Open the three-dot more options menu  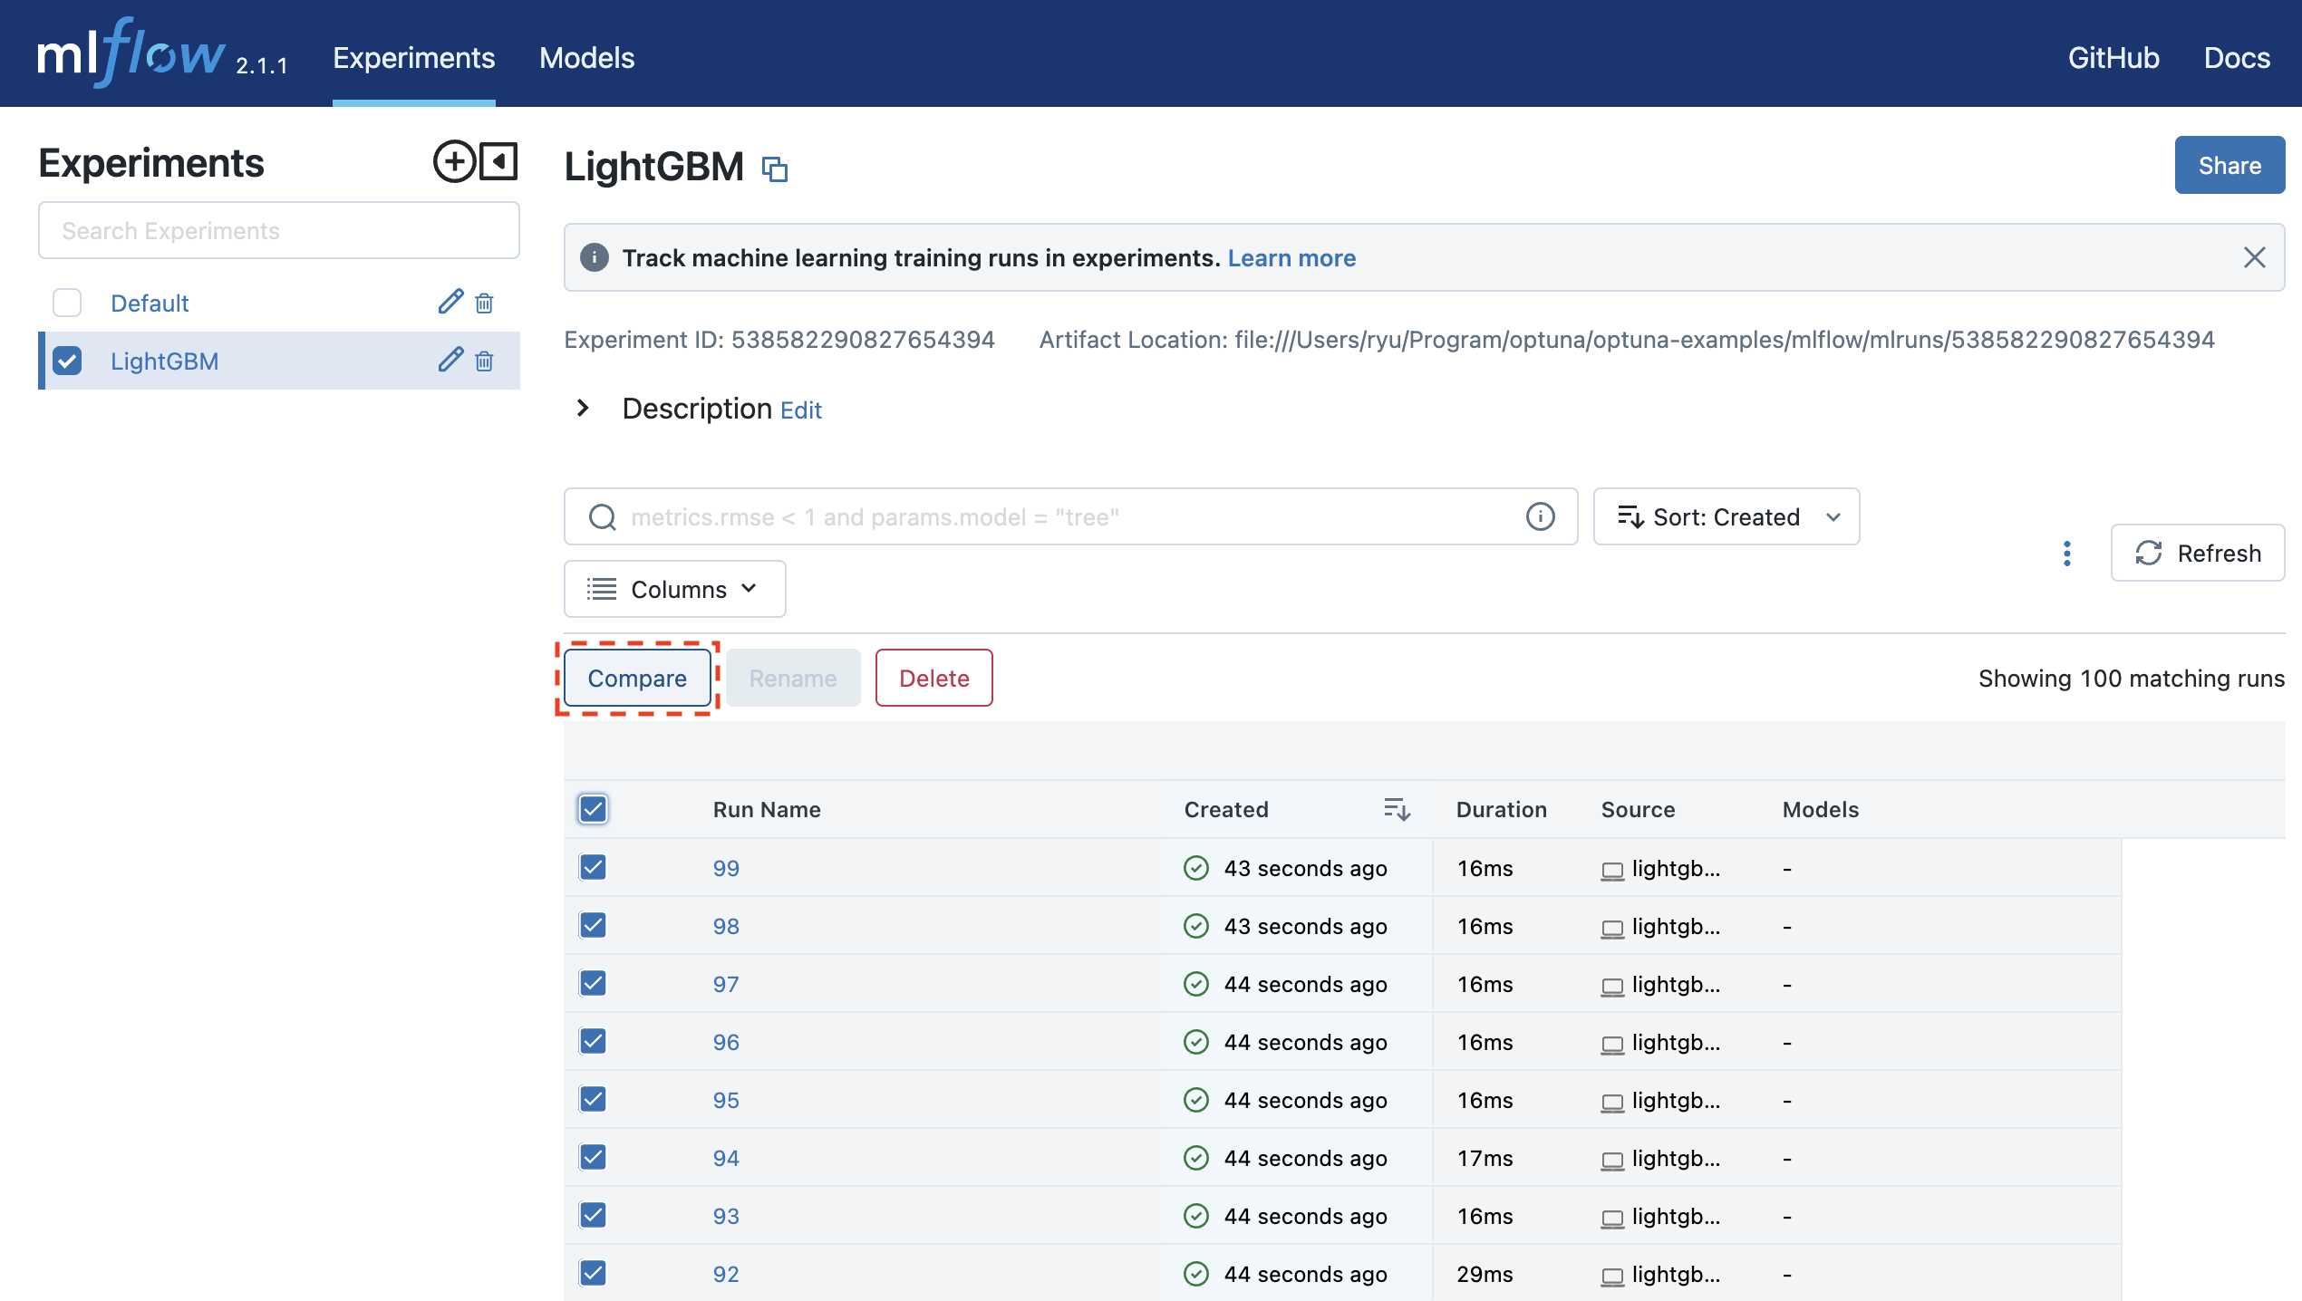point(2067,554)
